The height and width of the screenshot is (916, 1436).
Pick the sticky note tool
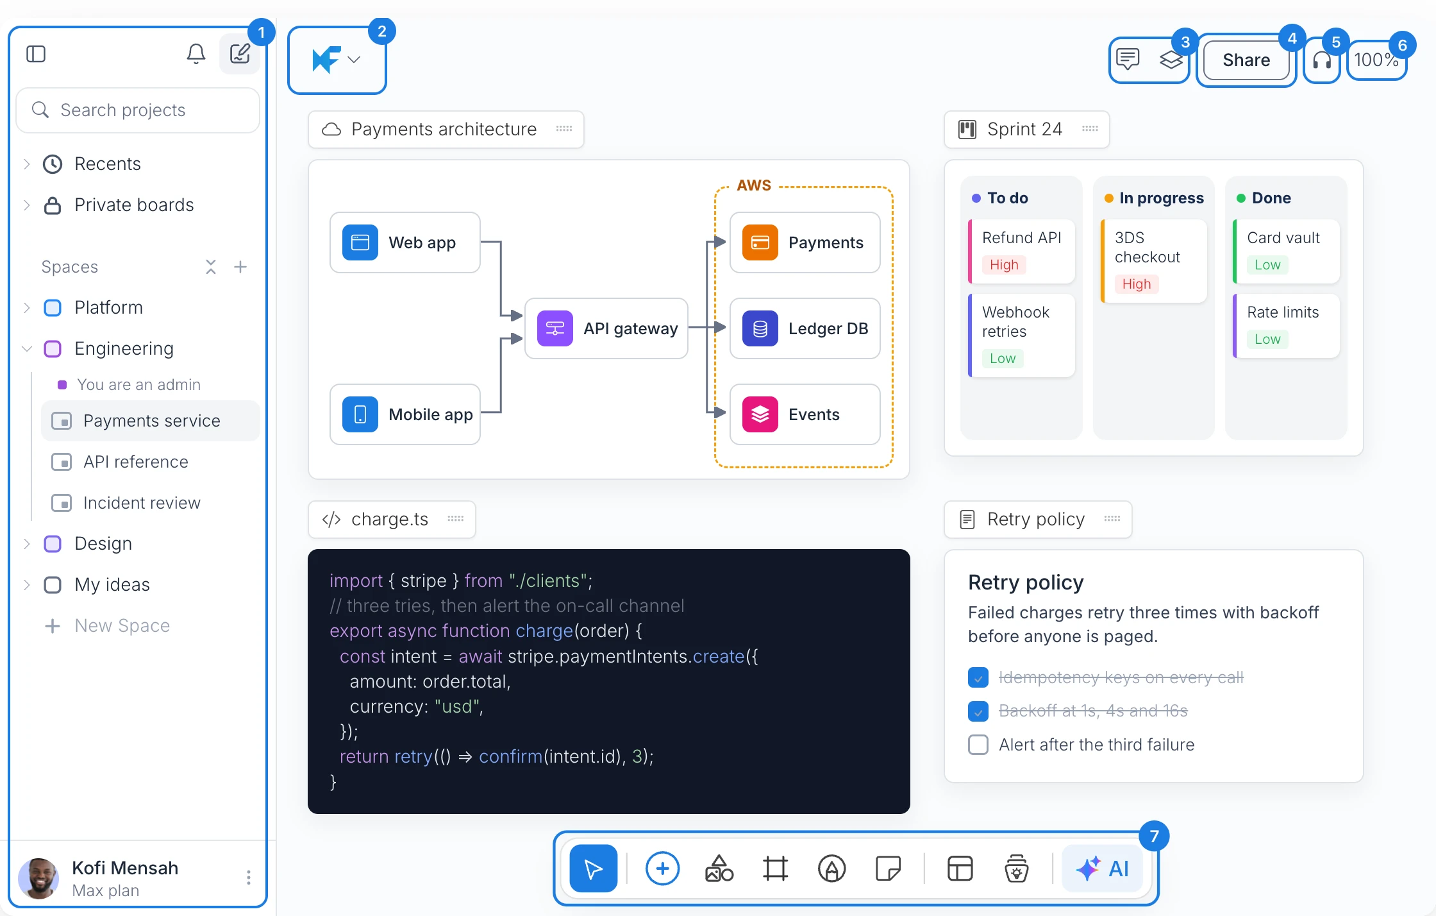click(x=888, y=869)
